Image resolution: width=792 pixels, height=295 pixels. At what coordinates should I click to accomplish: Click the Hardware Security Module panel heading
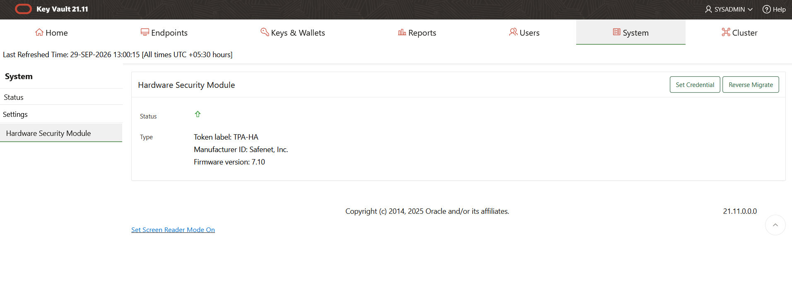186,85
